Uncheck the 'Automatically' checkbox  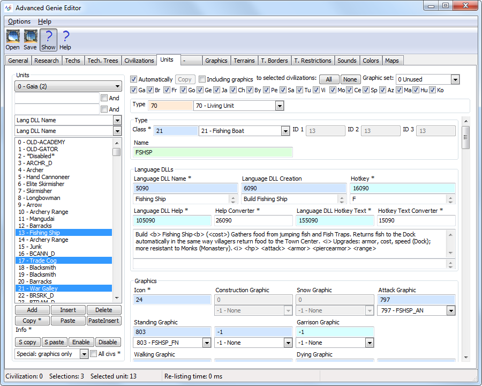[x=134, y=79]
